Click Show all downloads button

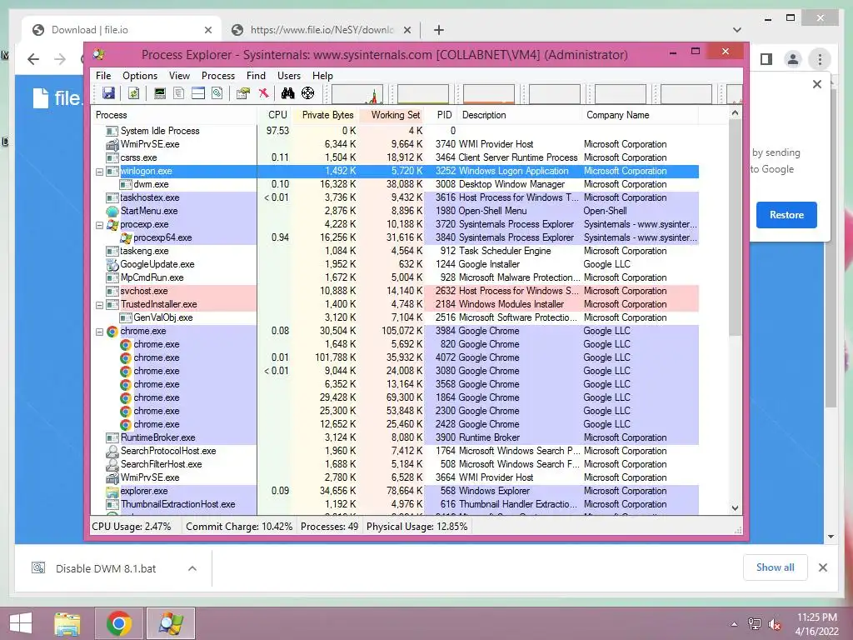pyautogui.click(x=775, y=567)
